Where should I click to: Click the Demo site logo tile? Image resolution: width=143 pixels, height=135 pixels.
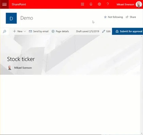tap(11, 18)
